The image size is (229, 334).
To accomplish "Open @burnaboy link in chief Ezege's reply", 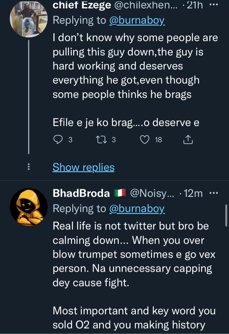I will (x=137, y=20).
